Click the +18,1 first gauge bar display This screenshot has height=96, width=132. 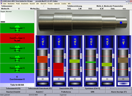click(43, 42)
